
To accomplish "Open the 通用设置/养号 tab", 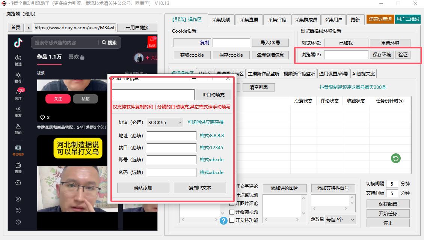I will click(333, 74).
